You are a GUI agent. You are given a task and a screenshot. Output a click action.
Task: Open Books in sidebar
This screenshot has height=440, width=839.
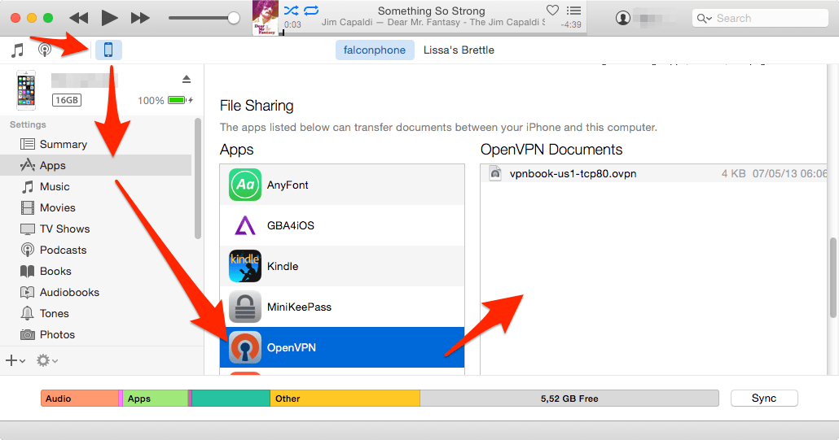click(x=96, y=272)
